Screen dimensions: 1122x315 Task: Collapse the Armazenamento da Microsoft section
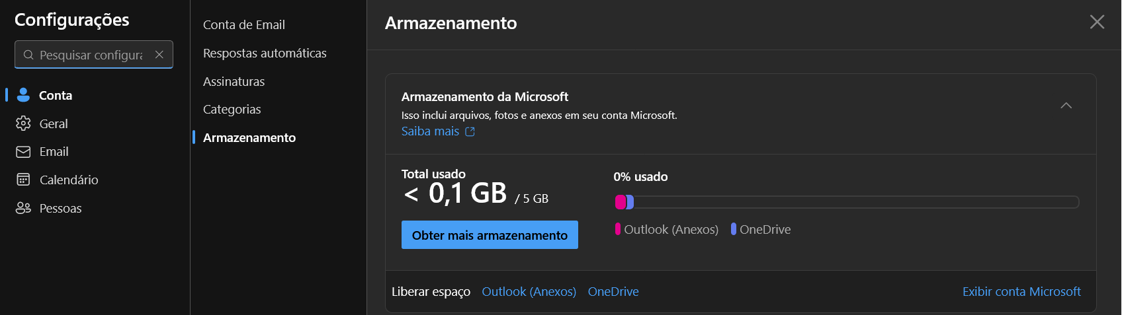(1066, 106)
